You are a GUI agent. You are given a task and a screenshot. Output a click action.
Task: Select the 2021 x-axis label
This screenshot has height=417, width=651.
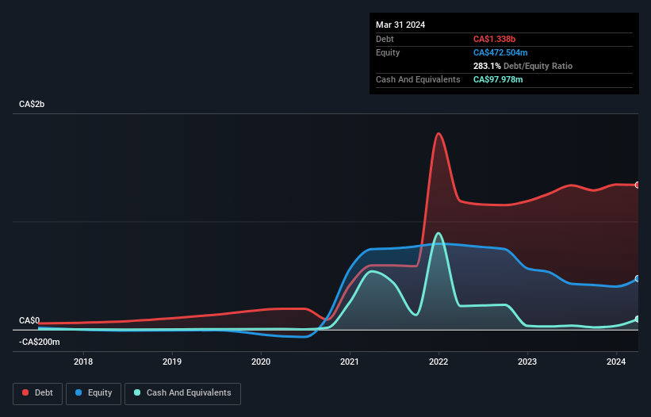(x=350, y=362)
